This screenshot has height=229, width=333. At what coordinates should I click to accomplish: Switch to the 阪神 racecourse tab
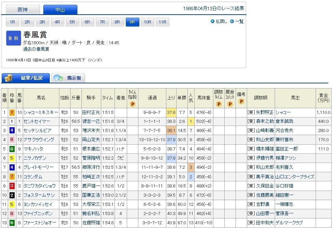(x=22, y=9)
